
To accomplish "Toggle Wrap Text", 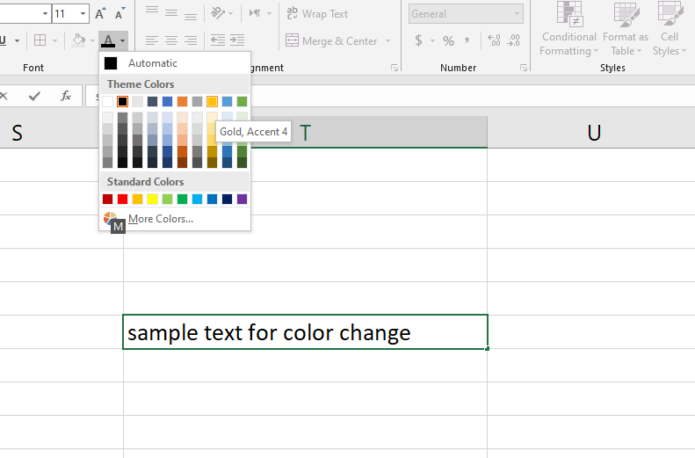I will point(317,14).
